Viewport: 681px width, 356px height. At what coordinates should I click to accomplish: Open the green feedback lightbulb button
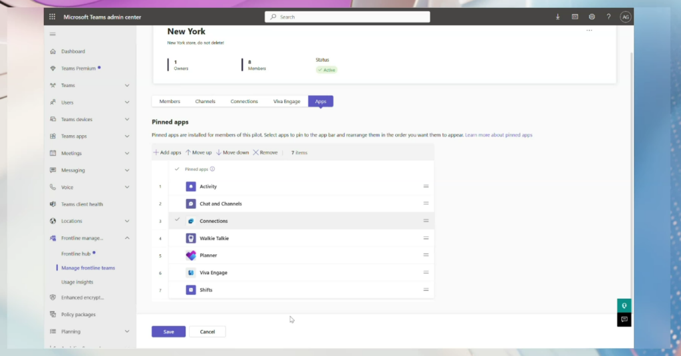click(624, 305)
